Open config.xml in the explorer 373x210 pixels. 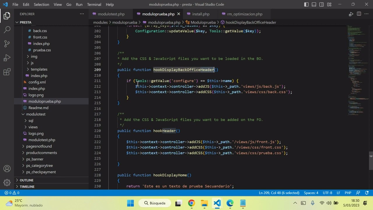point(37,82)
